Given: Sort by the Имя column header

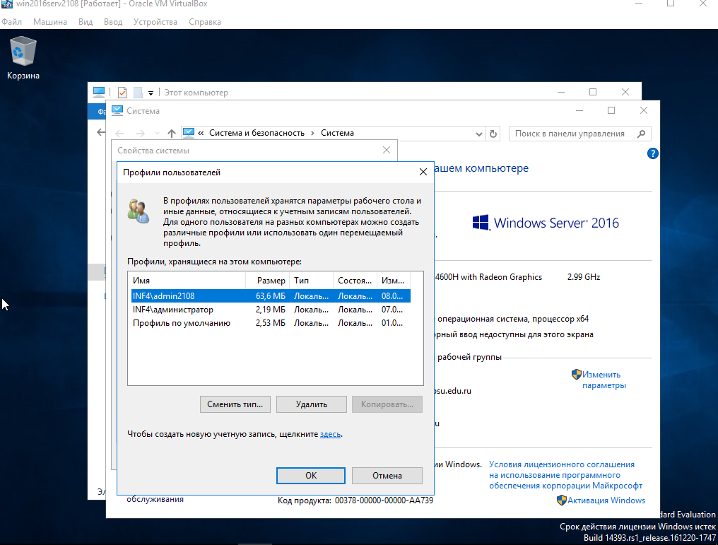Looking at the screenshot, I should (187, 281).
